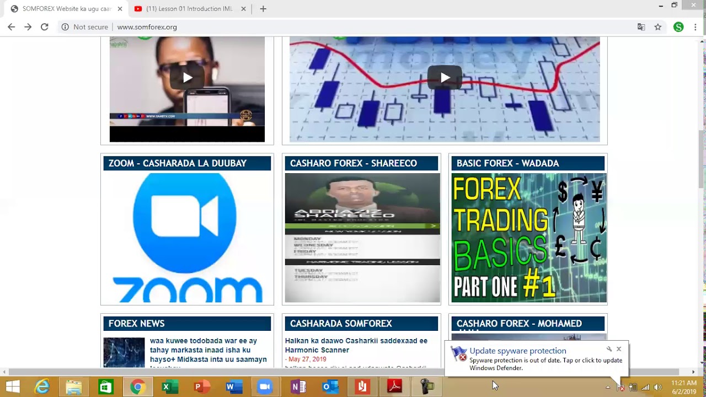Click the Windows Defender shield icon

[x=458, y=353]
